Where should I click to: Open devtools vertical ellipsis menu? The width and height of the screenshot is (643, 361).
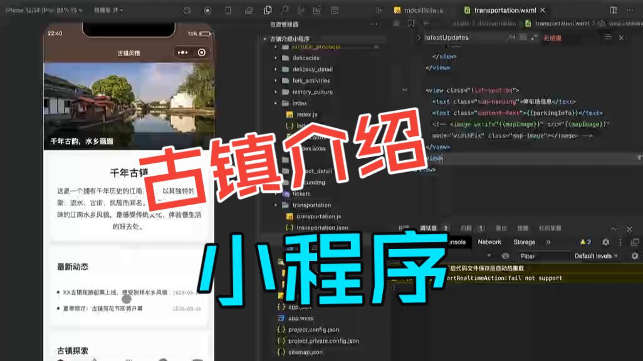pyautogui.click(x=620, y=242)
